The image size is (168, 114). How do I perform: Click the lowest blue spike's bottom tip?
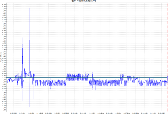pos(30,106)
